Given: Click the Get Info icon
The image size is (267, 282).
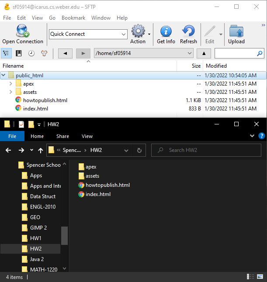Looking at the screenshot, I should tap(166, 31).
